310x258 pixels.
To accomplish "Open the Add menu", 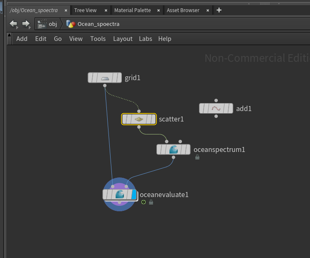I will click(22, 39).
